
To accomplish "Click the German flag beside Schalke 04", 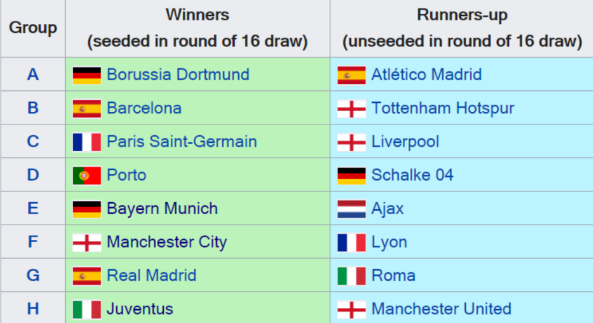I will coord(351,176).
